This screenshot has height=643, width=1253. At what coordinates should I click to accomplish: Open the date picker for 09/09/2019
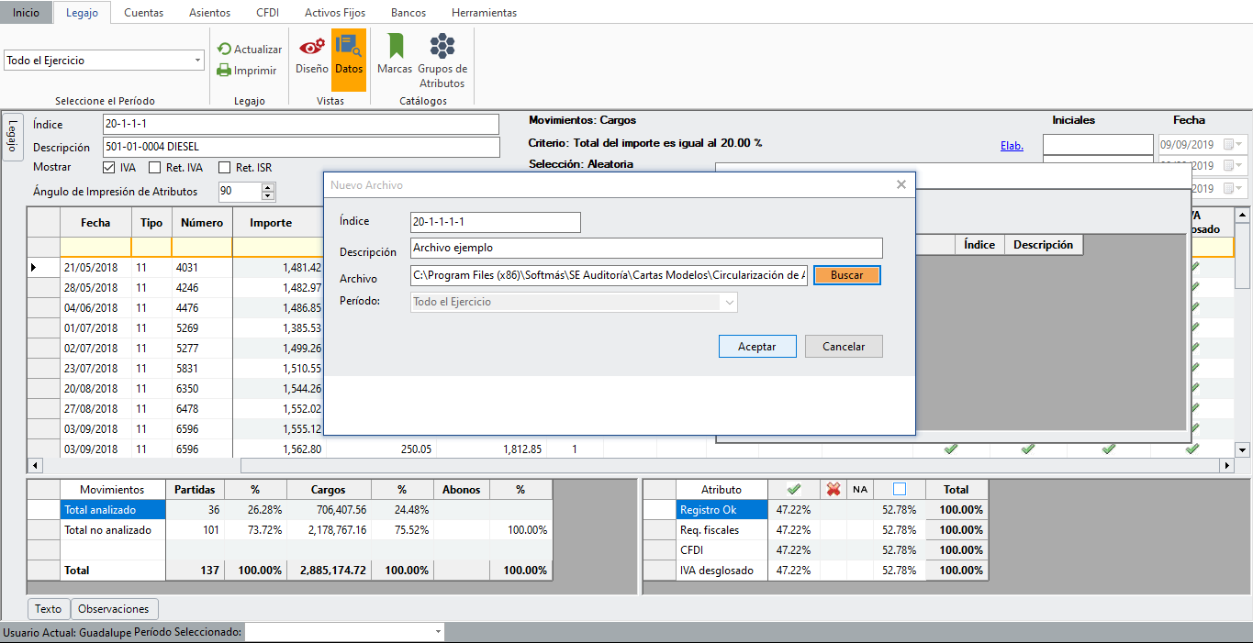pos(1239,145)
